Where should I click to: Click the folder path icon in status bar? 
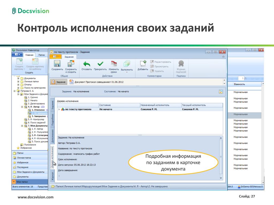pos(53,186)
